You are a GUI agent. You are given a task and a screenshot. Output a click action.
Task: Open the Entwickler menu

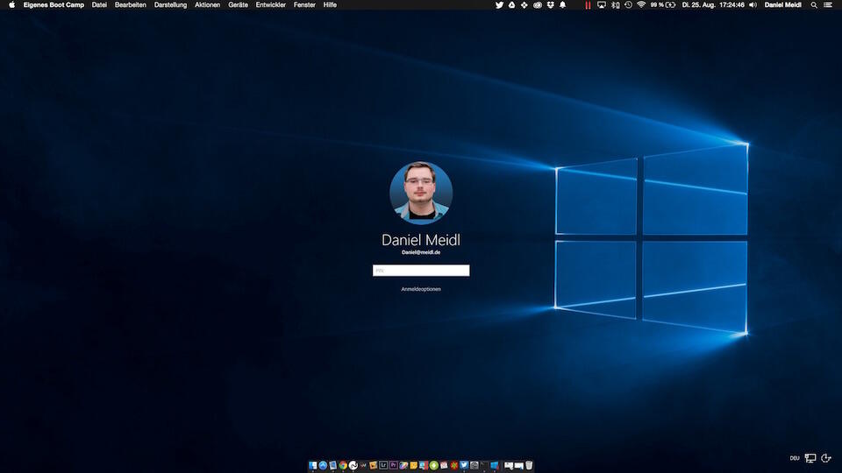pos(271,5)
